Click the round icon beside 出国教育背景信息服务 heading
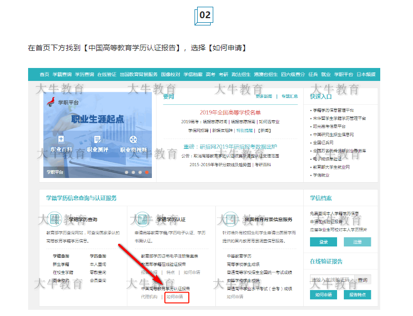Image resolution: width=413 pixels, height=316 pixels. (230, 219)
